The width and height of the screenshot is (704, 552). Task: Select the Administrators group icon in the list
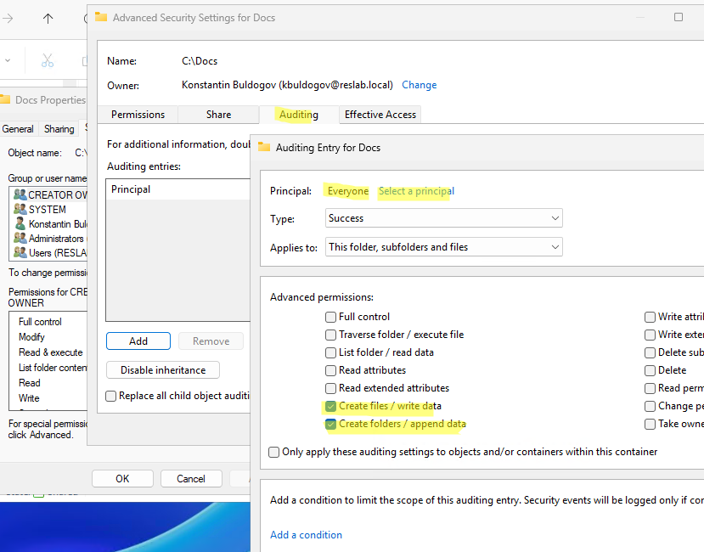pyautogui.click(x=20, y=239)
